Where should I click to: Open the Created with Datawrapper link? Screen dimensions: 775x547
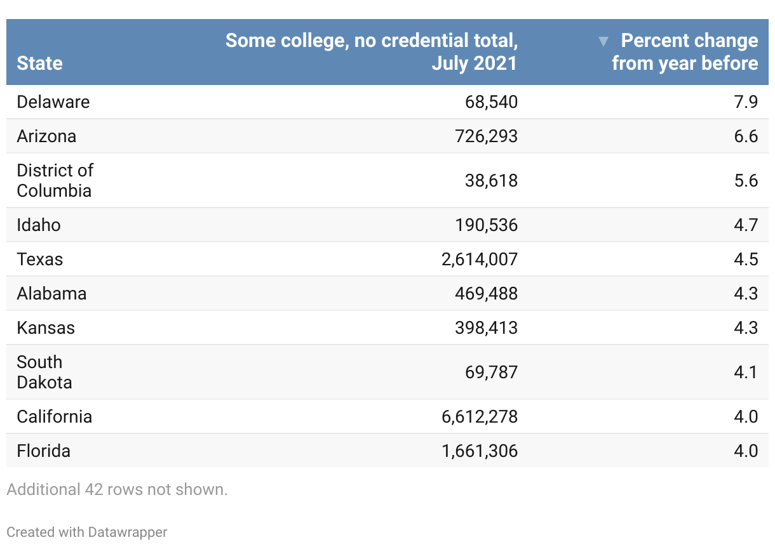pos(87,532)
